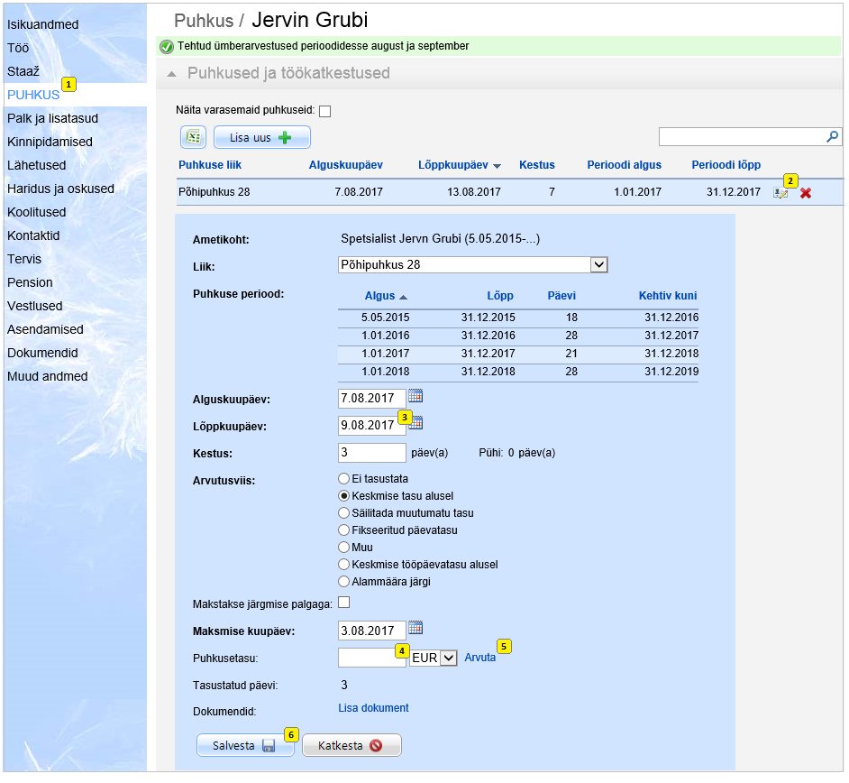The width and height of the screenshot is (849, 783).
Task: Go to Haridus ja oskused section
Action: point(60,189)
